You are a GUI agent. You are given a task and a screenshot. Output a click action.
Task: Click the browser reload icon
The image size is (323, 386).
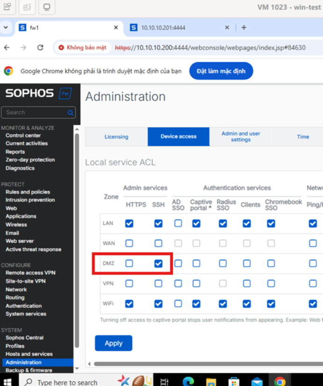pos(40,48)
